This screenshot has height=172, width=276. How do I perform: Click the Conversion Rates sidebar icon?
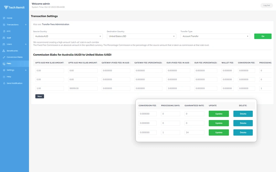click(x=4, y=57)
